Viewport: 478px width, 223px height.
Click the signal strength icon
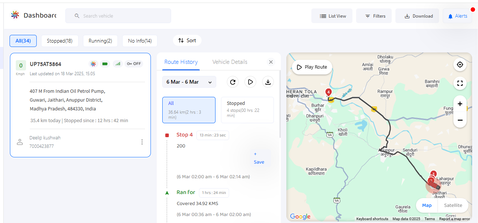(x=118, y=64)
